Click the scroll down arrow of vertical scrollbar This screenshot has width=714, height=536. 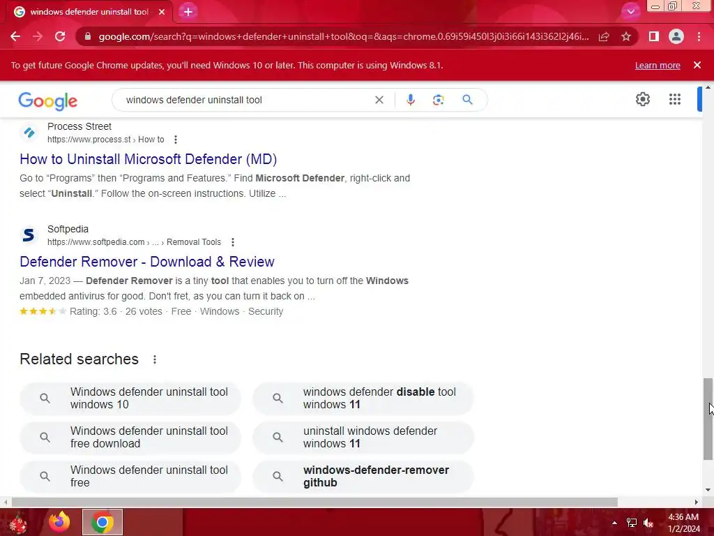(x=708, y=490)
